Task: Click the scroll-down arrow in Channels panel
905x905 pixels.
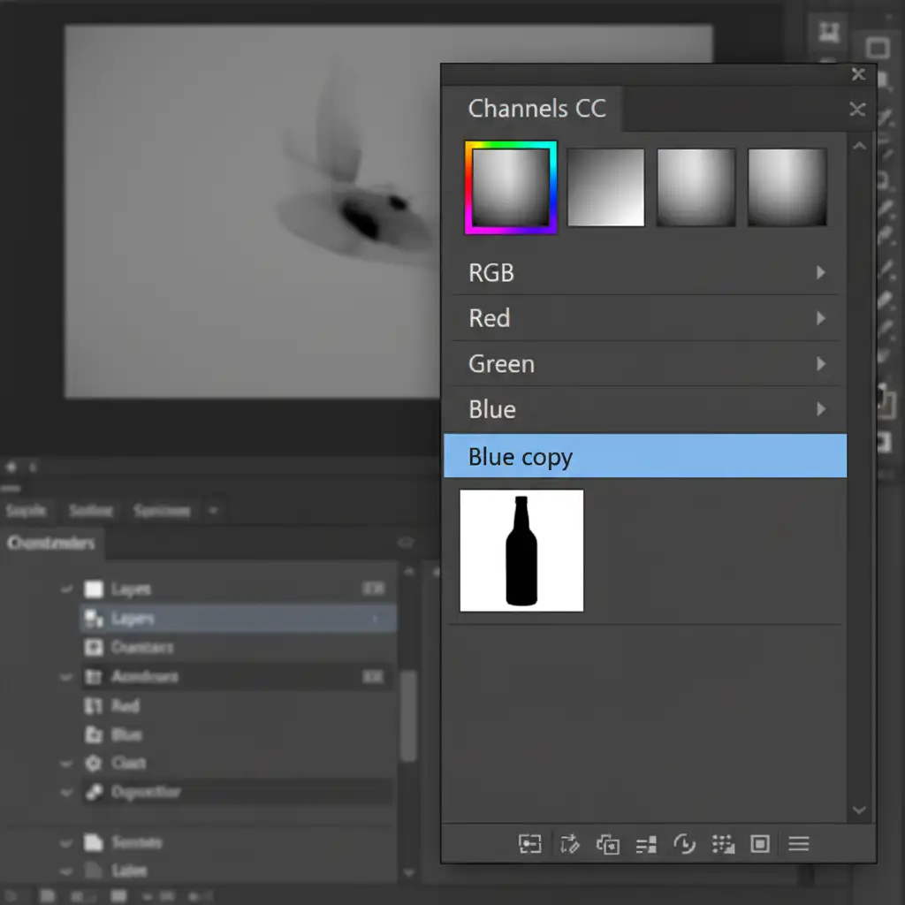Action: [859, 810]
